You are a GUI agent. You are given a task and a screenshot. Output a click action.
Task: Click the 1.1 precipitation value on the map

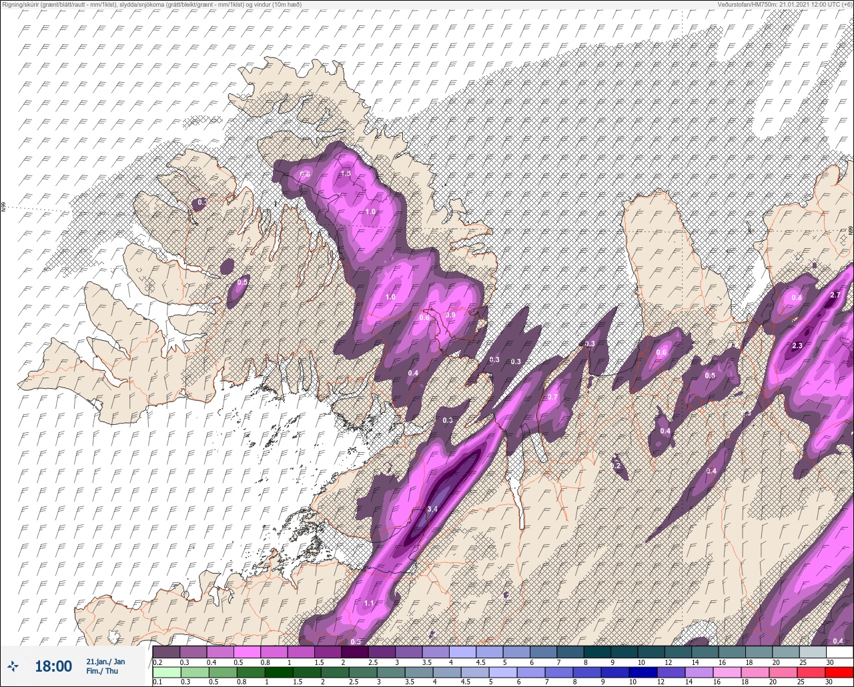pyautogui.click(x=370, y=603)
